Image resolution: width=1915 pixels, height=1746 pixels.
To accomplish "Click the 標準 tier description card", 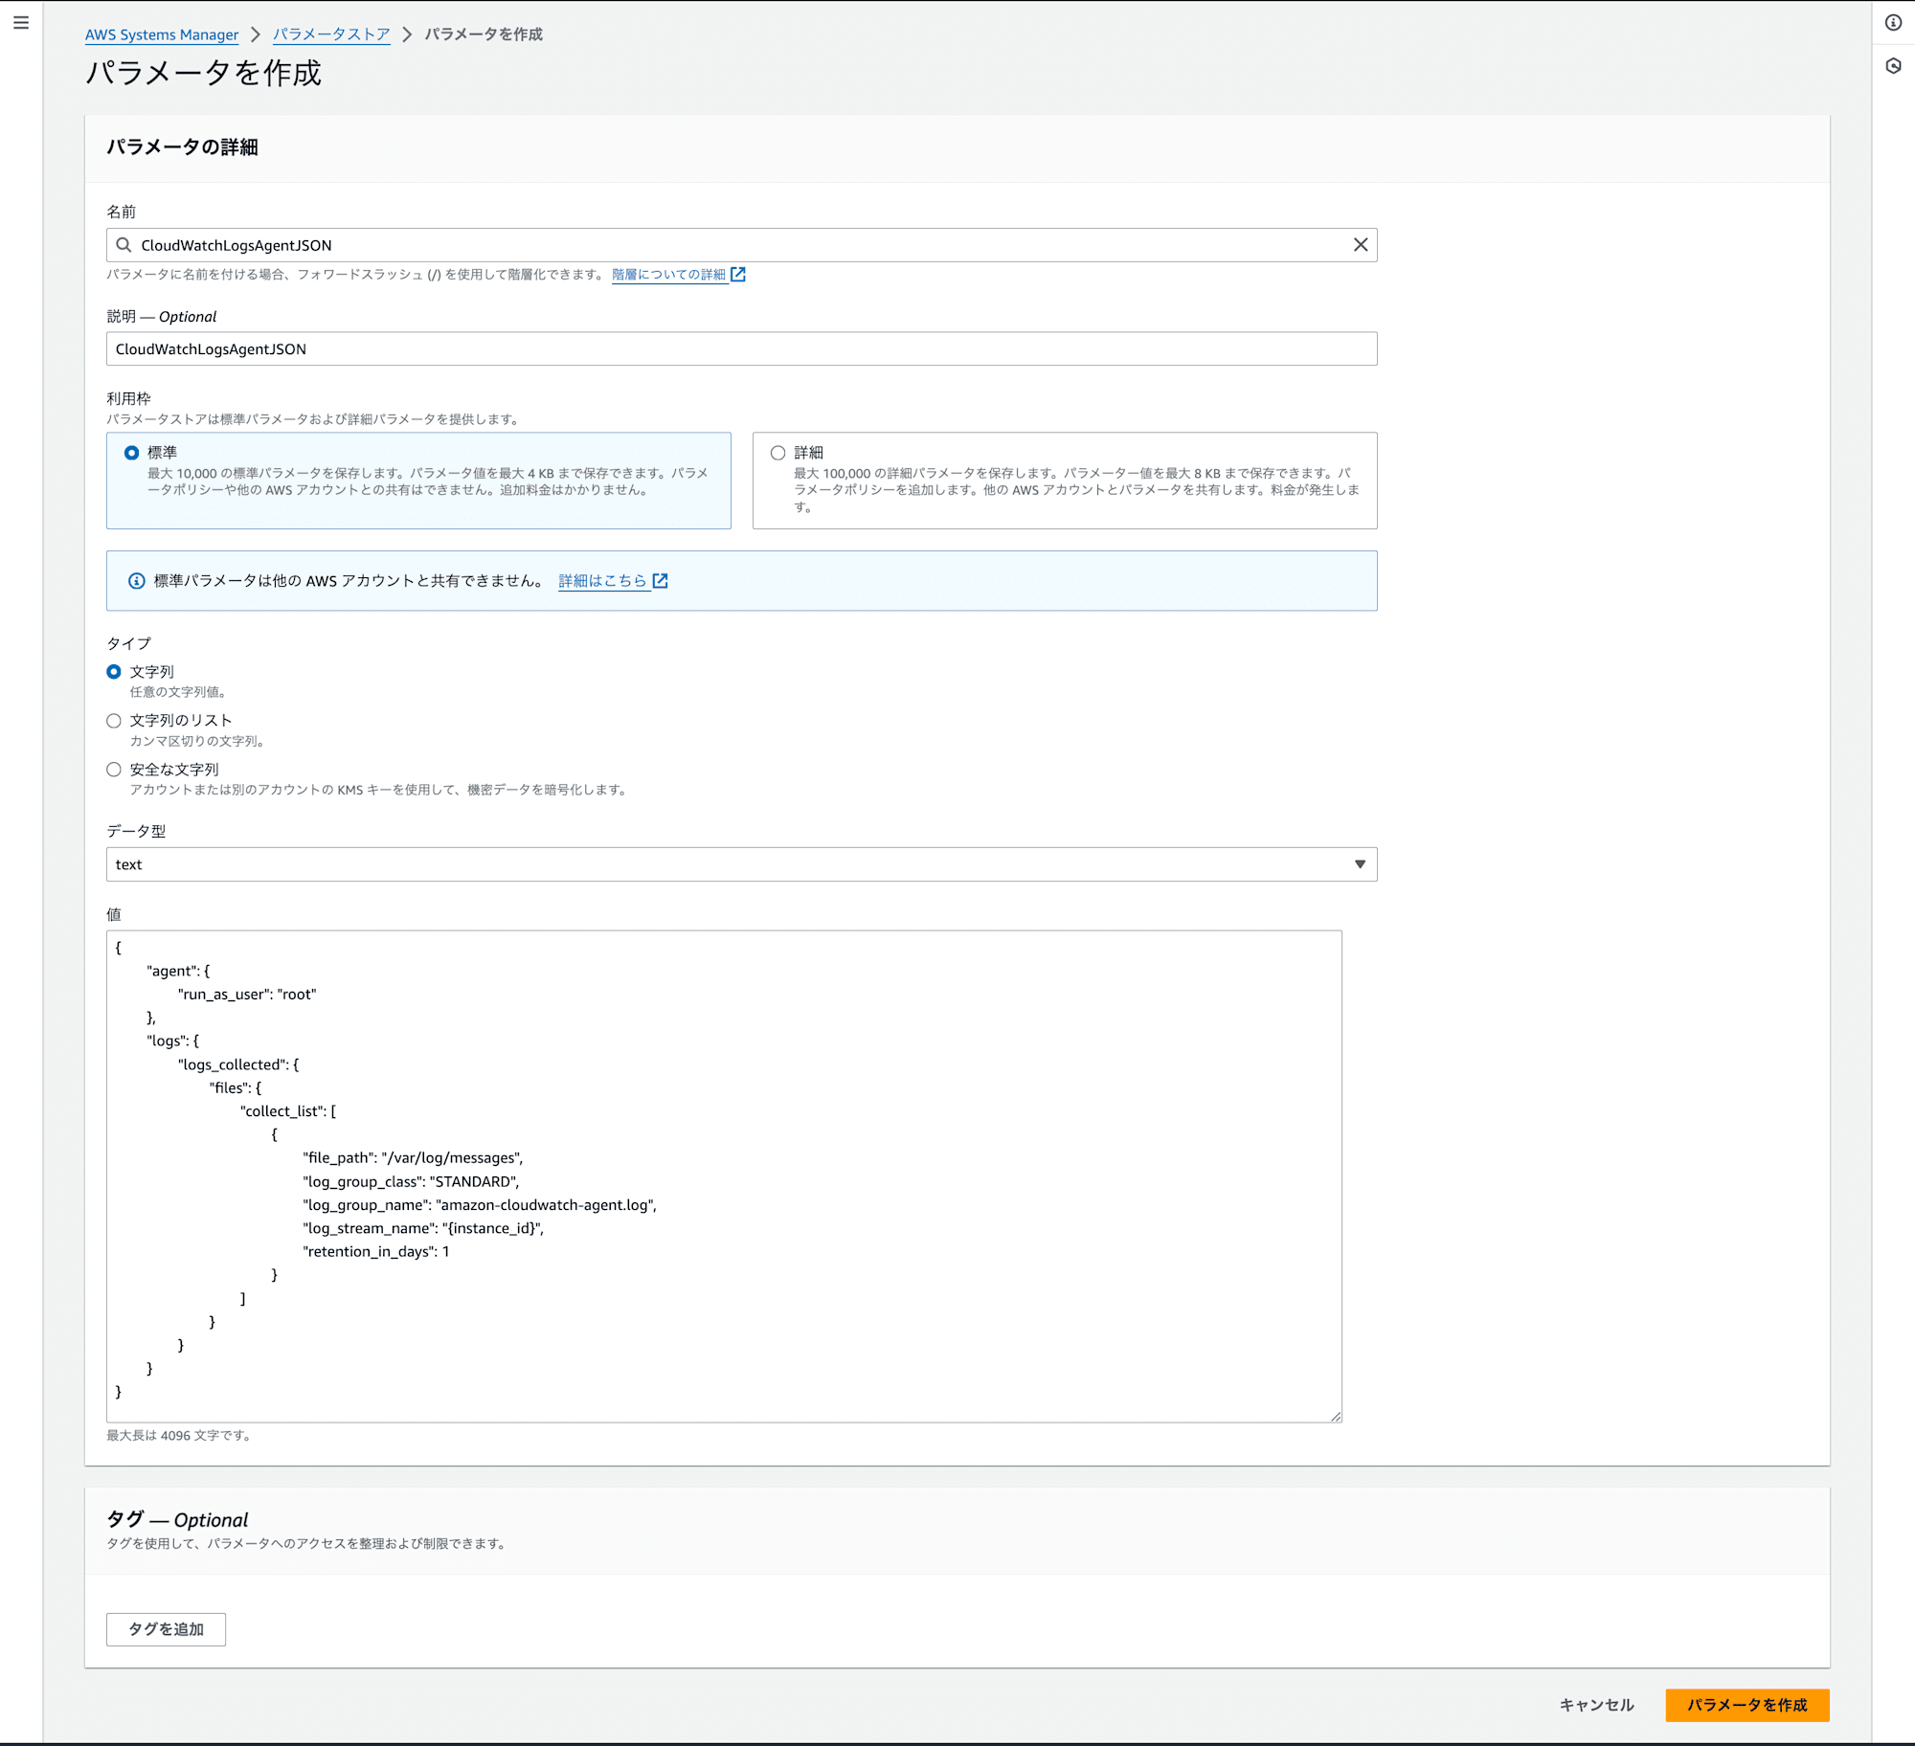I will click(418, 481).
